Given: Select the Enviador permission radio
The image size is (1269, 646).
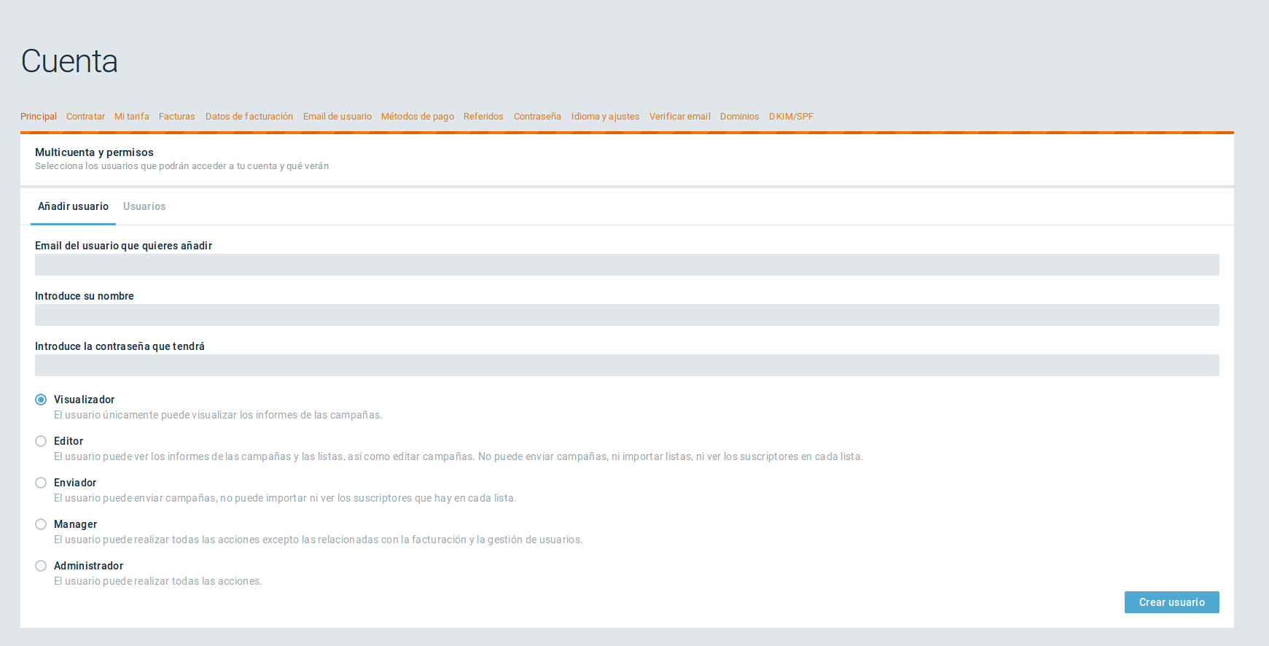Looking at the screenshot, I should coord(41,483).
